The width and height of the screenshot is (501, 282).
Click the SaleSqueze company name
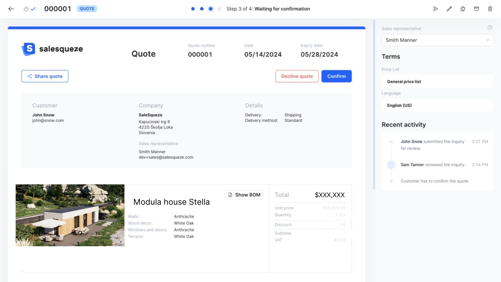click(150, 115)
